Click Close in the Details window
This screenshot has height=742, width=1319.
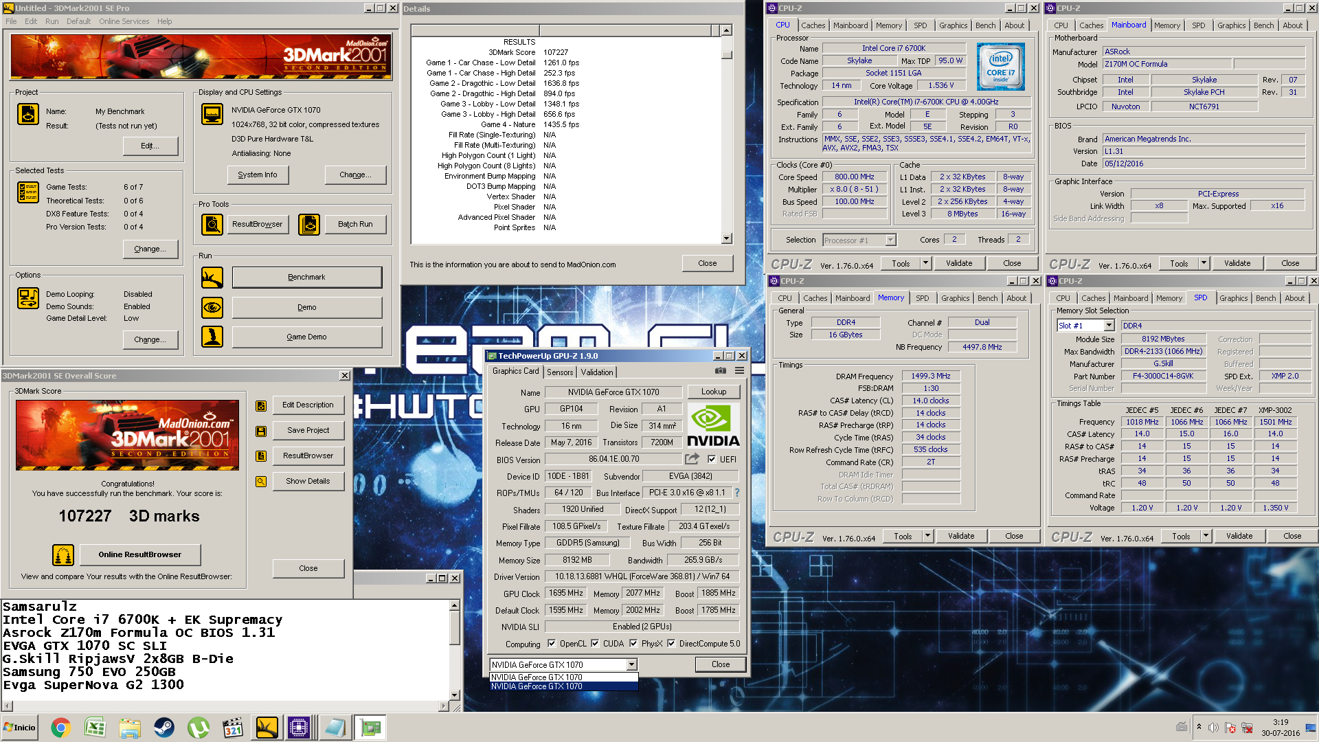pyautogui.click(x=708, y=263)
